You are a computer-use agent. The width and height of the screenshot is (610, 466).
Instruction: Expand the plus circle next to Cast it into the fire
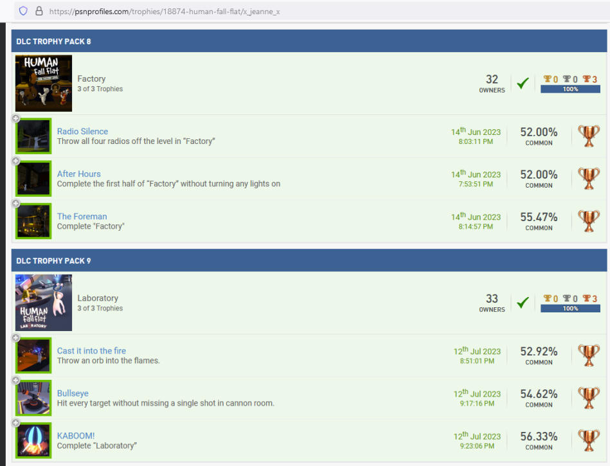point(15,339)
